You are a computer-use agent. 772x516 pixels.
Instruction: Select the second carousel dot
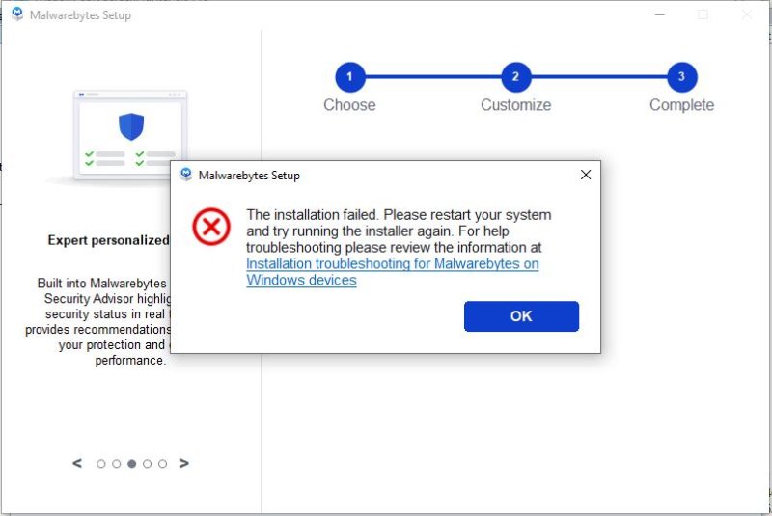116,464
